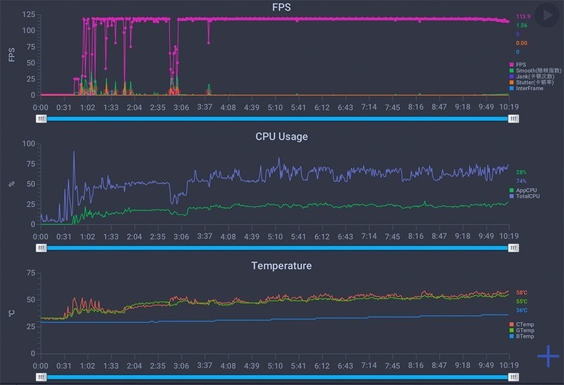Grab the Temperature left range handle

[42, 377]
